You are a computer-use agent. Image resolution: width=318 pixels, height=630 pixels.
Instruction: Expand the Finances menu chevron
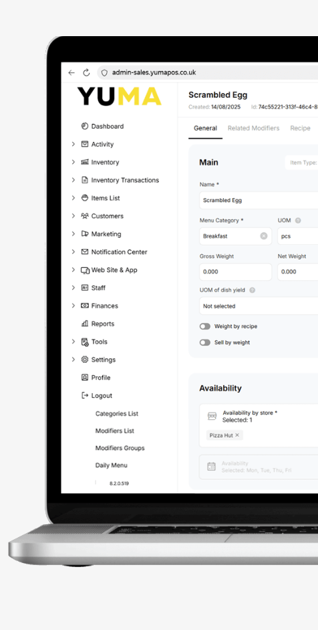tap(73, 306)
